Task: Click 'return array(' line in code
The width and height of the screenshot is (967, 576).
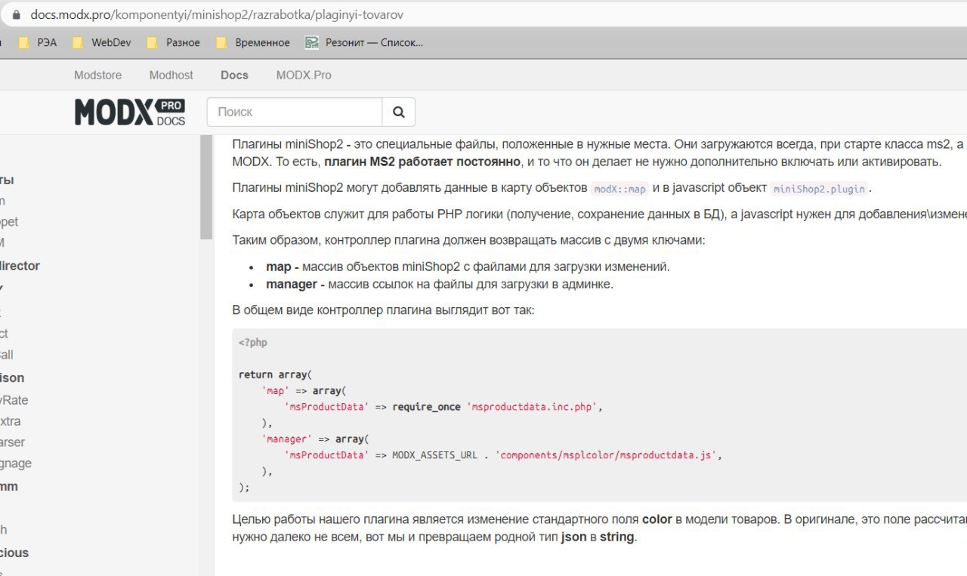Action: 275,374
